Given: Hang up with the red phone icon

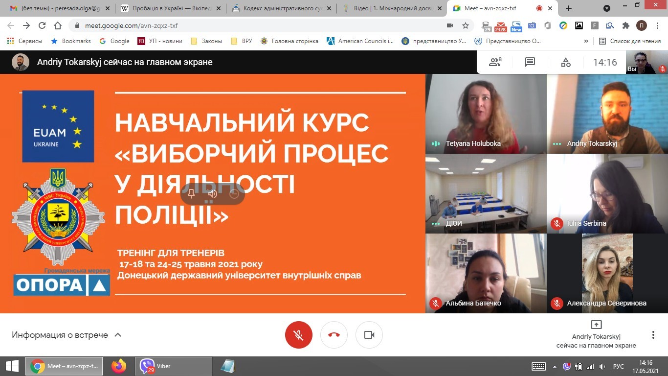Looking at the screenshot, I should (x=334, y=335).
